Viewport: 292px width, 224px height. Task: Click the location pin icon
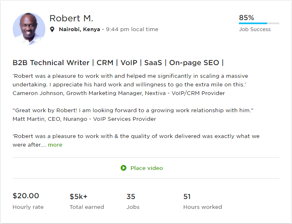(x=52, y=29)
